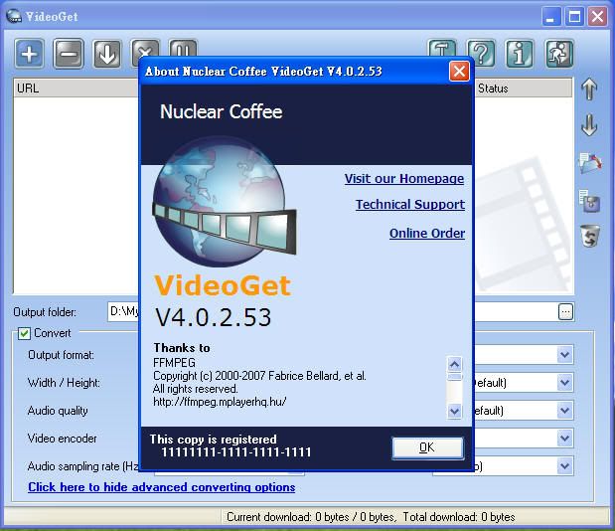This screenshot has width=615, height=531.
Task: Click the Add URL plus icon
Action: pyautogui.click(x=30, y=54)
